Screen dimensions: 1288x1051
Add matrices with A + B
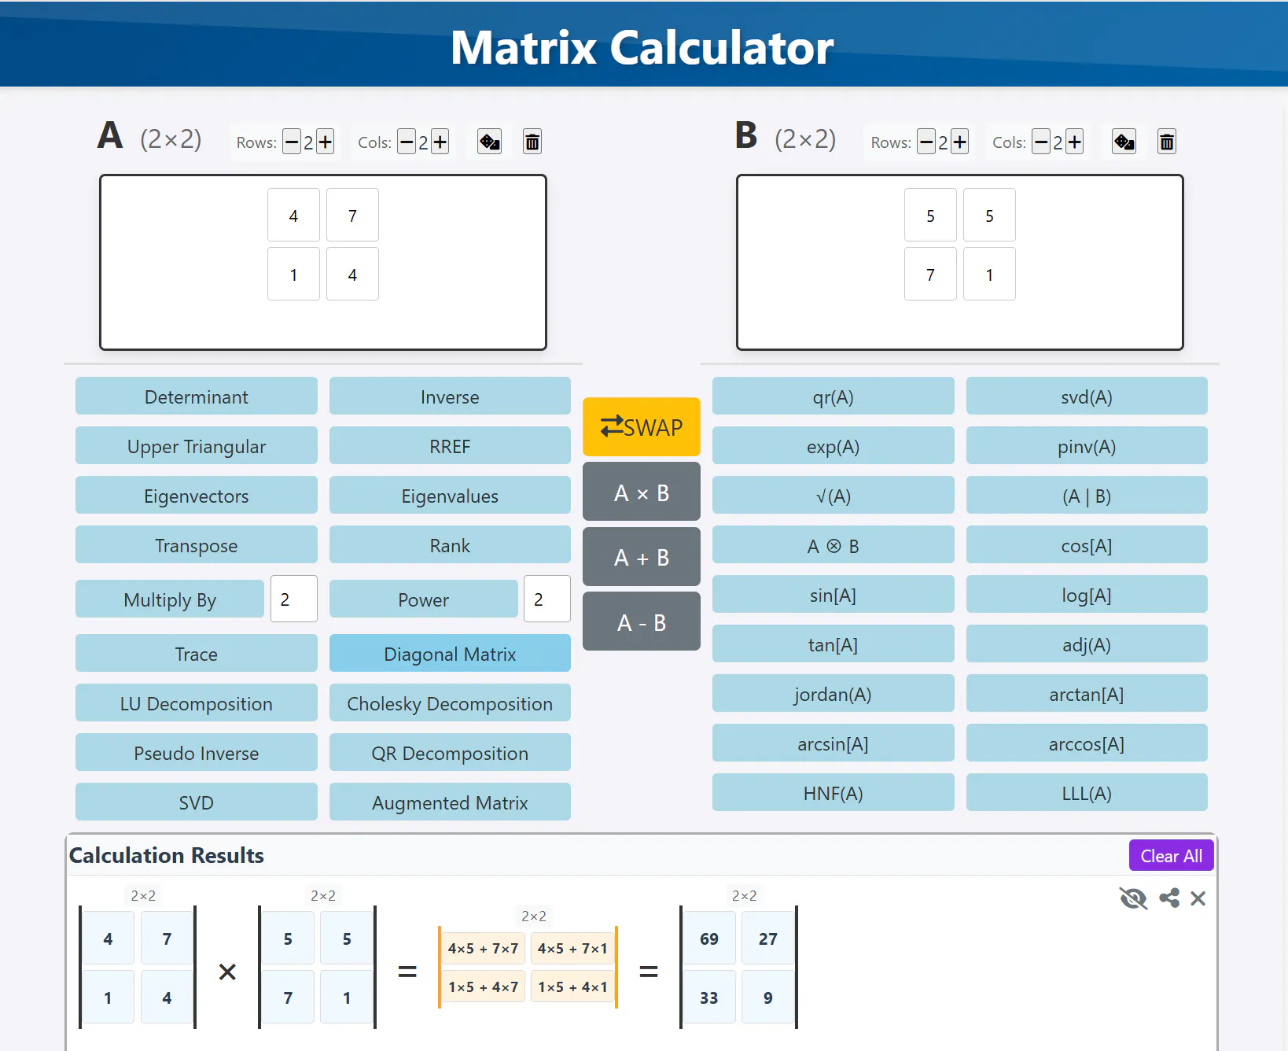point(642,557)
